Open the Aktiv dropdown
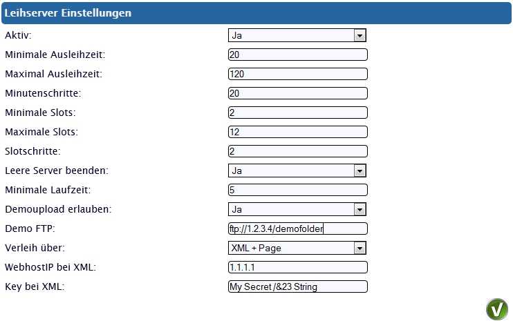513x321 pixels. coord(297,35)
